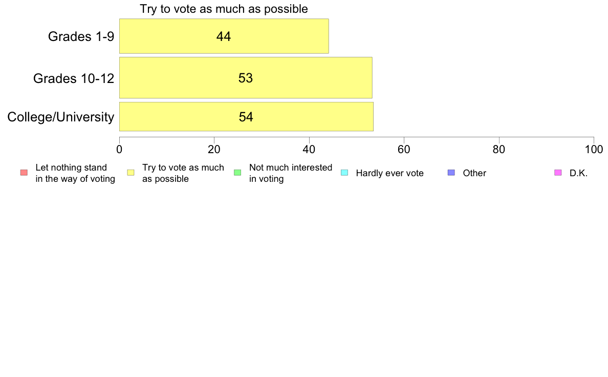Select the Grades 1-9 bar
The image size is (608, 377).
(x=224, y=36)
